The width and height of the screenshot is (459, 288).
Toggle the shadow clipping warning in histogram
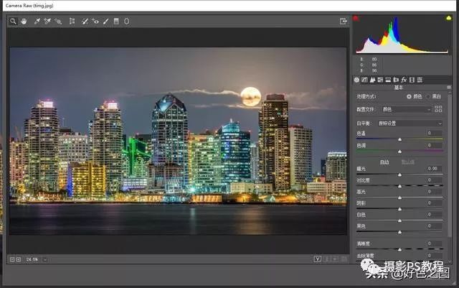click(356, 19)
